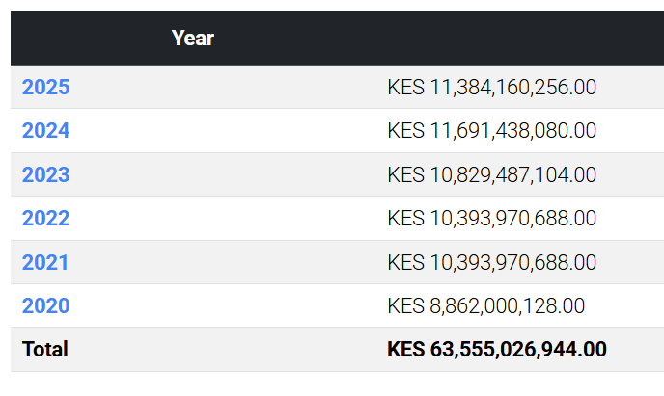Click the Year column header
Viewport: 664px width, 396px height.
pos(193,39)
